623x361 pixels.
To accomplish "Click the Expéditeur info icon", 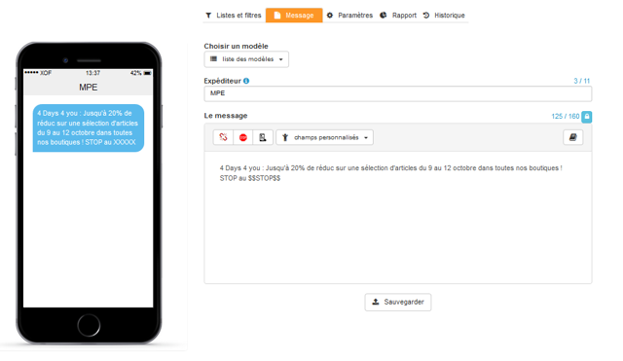I will [246, 81].
